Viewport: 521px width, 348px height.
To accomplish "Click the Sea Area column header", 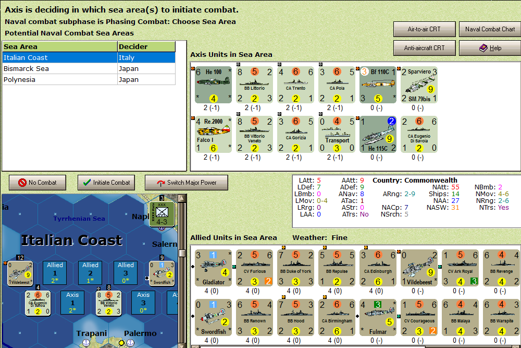I will (60, 46).
